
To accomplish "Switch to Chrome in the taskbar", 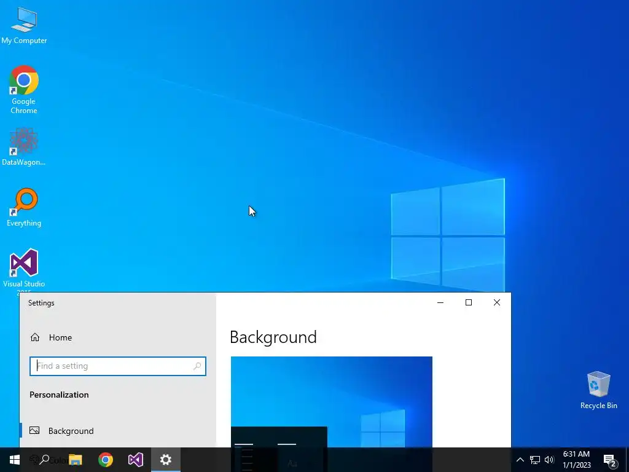I will (106, 460).
